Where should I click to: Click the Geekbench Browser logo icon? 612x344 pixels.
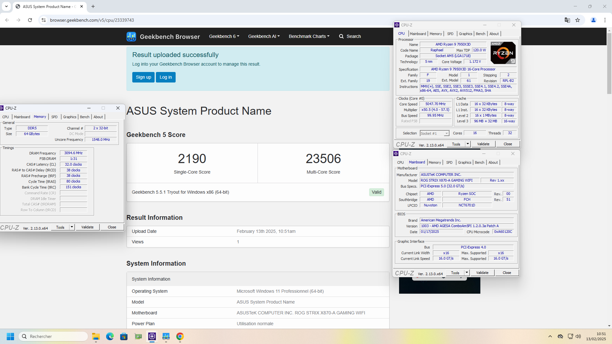tap(131, 36)
